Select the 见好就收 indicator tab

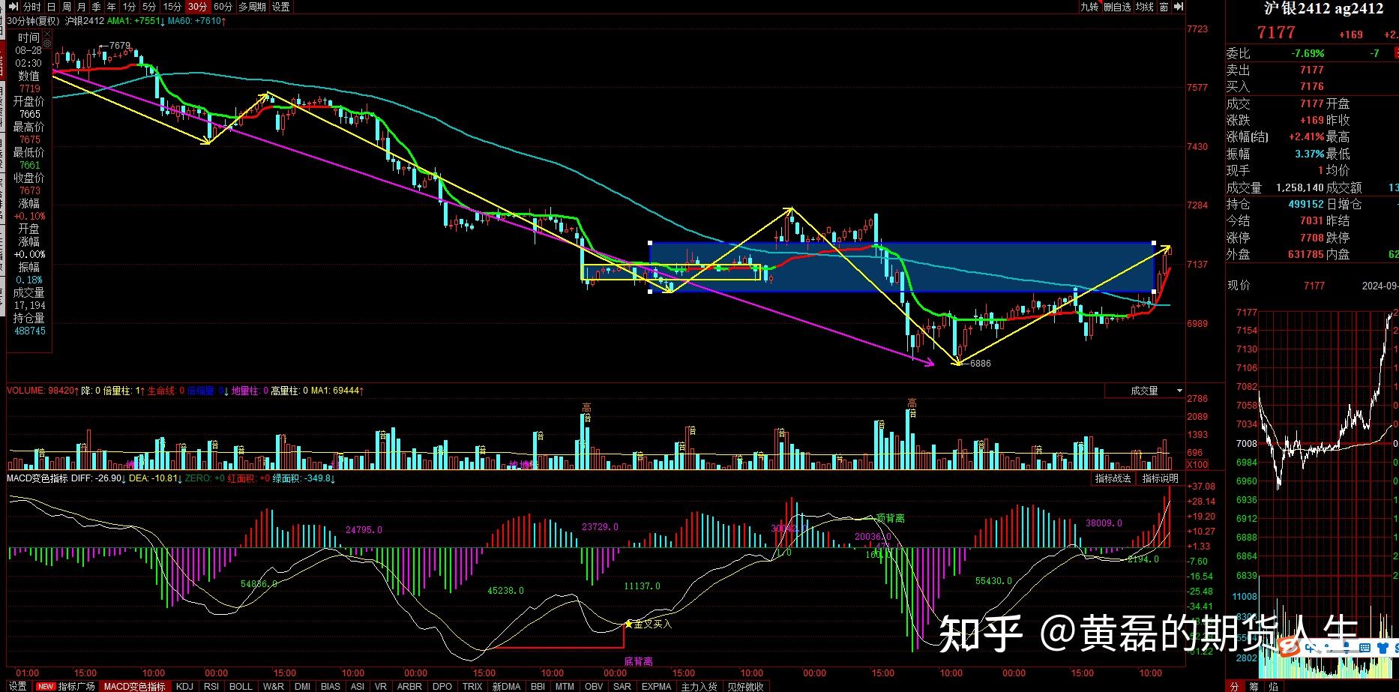745,686
